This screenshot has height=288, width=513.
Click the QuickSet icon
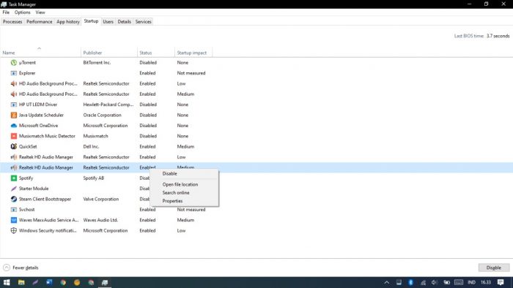coord(13,146)
